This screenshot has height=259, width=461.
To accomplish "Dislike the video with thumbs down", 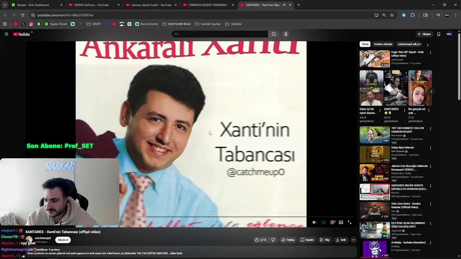I will [x=273, y=240].
